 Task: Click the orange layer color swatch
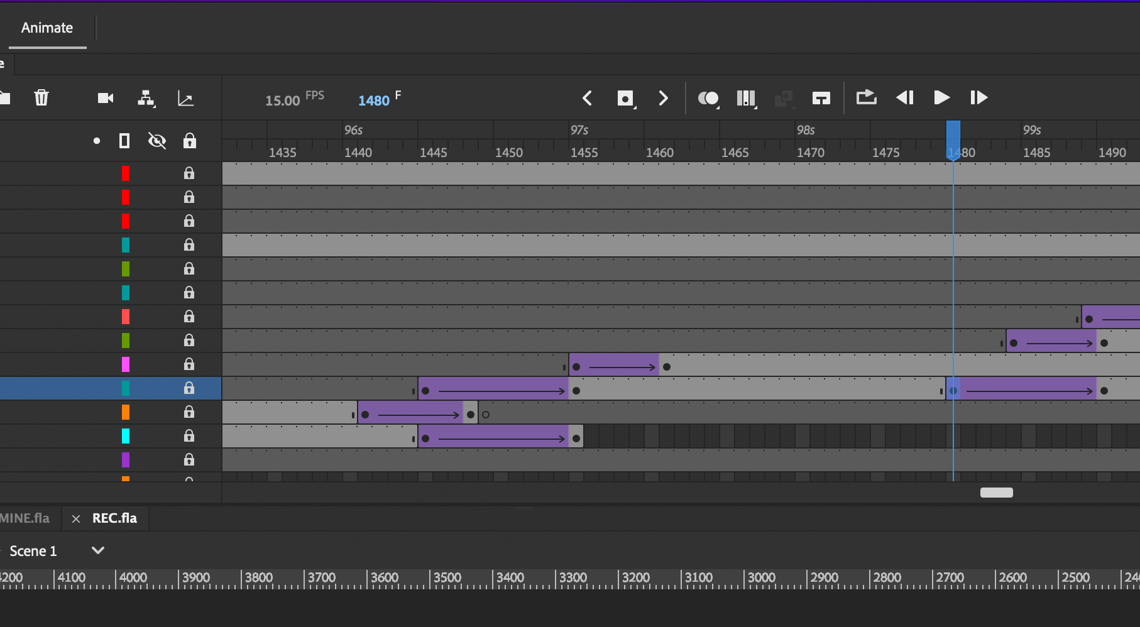(126, 412)
